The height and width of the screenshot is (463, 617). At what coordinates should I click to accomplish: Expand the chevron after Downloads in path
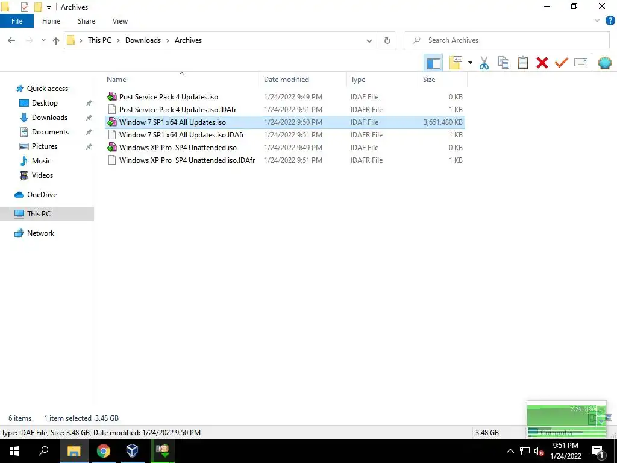coord(168,40)
